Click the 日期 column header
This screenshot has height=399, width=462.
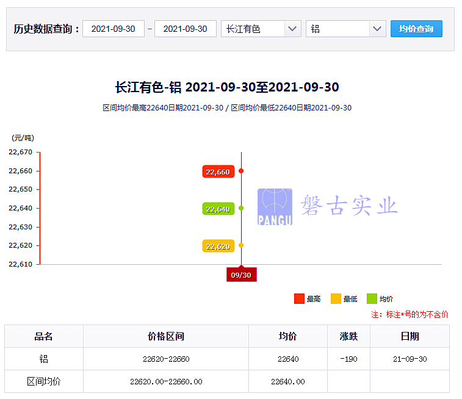pyautogui.click(x=410, y=336)
